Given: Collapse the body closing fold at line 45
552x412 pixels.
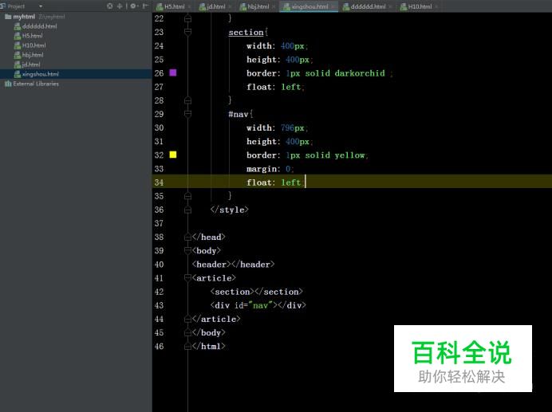Looking at the screenshot, I should point(188,332).
